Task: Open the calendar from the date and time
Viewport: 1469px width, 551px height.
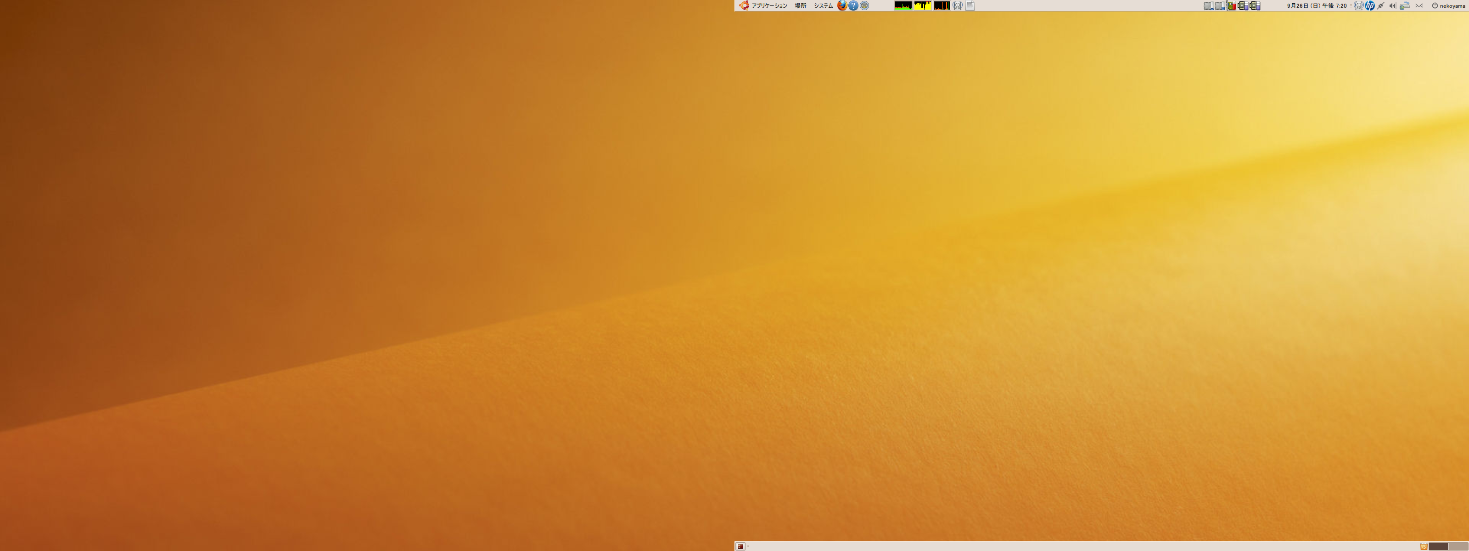Action: pos(1317,6)
